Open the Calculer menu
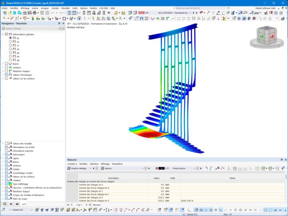288x216 pixels. [x=55, y=8]
